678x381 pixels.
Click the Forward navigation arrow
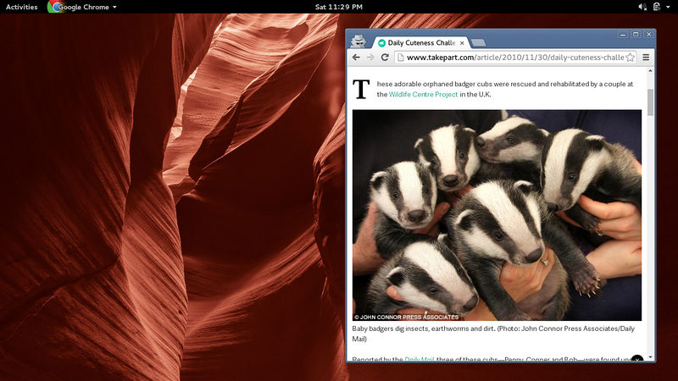tap(370, 58)
